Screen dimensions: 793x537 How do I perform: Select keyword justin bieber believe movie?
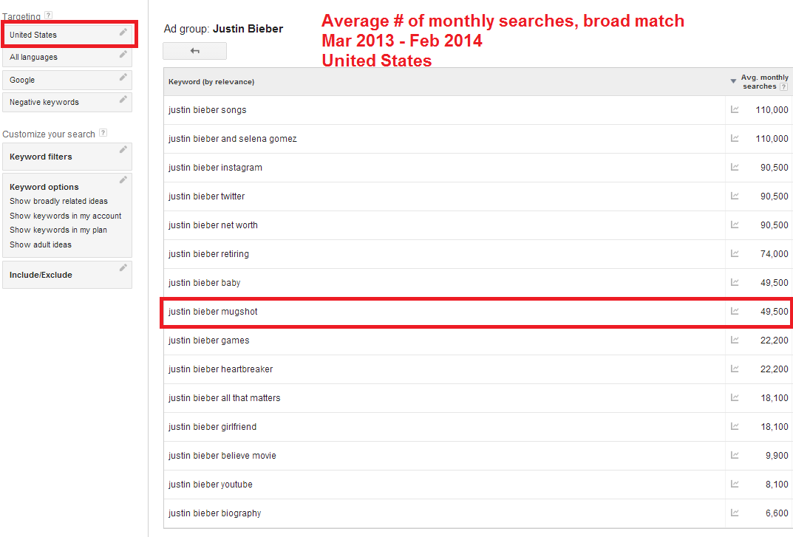pyautogui.click(x=222, y=456)
